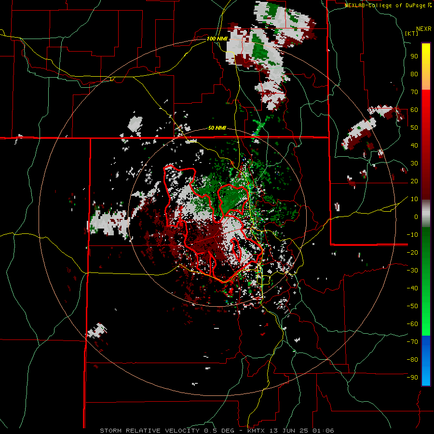Viewport: 434px width, 434px height.
Task: Pick the gray zero-velocity segment of scale
Action: [426, 213]
